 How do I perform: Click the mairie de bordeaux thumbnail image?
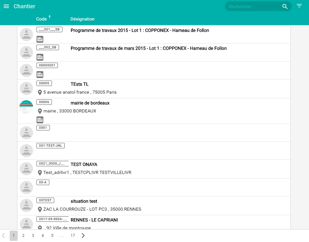pyautogui.click(x=27, y=107)
